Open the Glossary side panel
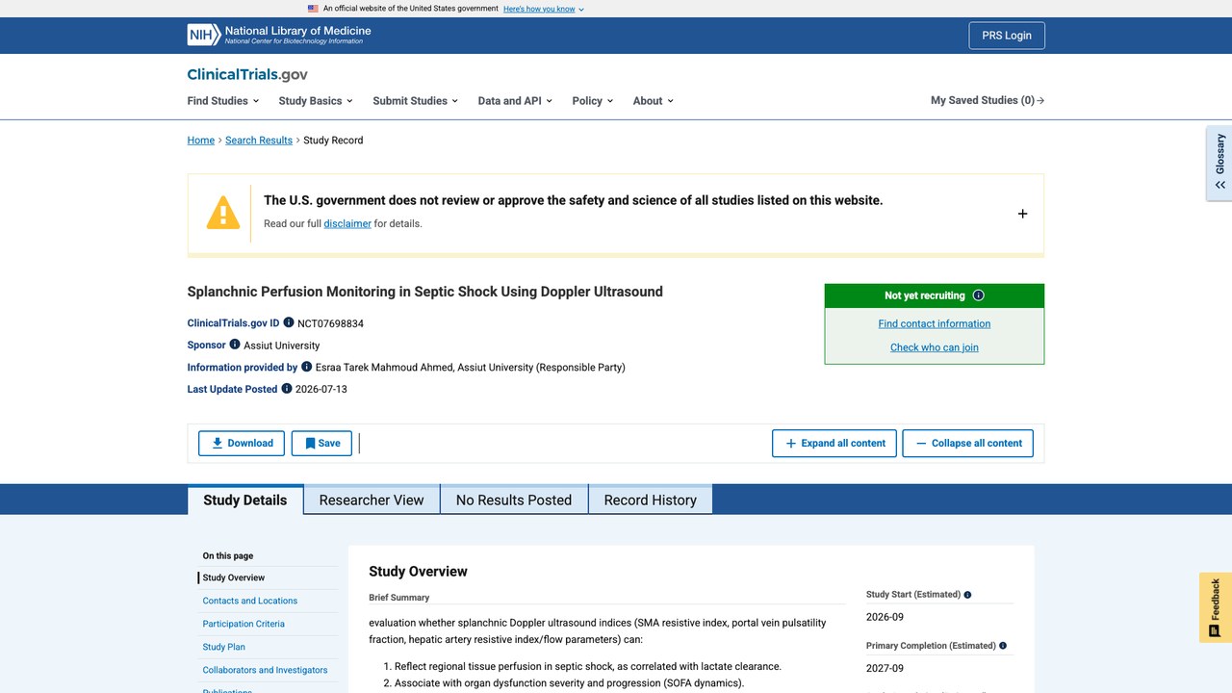Image resolution: width=1232 pixels, height=693 pixels. 1219,163
